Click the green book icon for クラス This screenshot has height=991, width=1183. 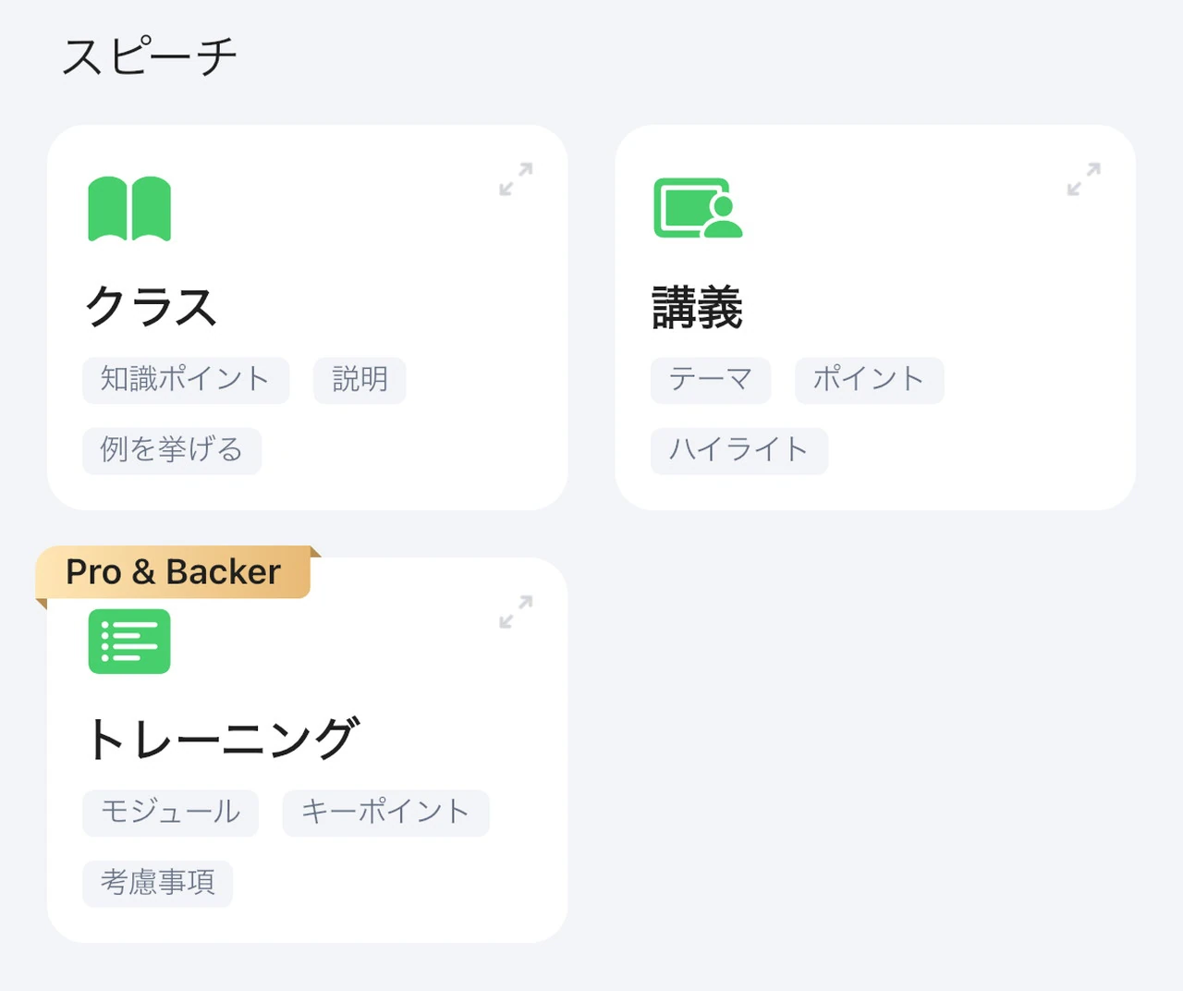pos(129,209)
